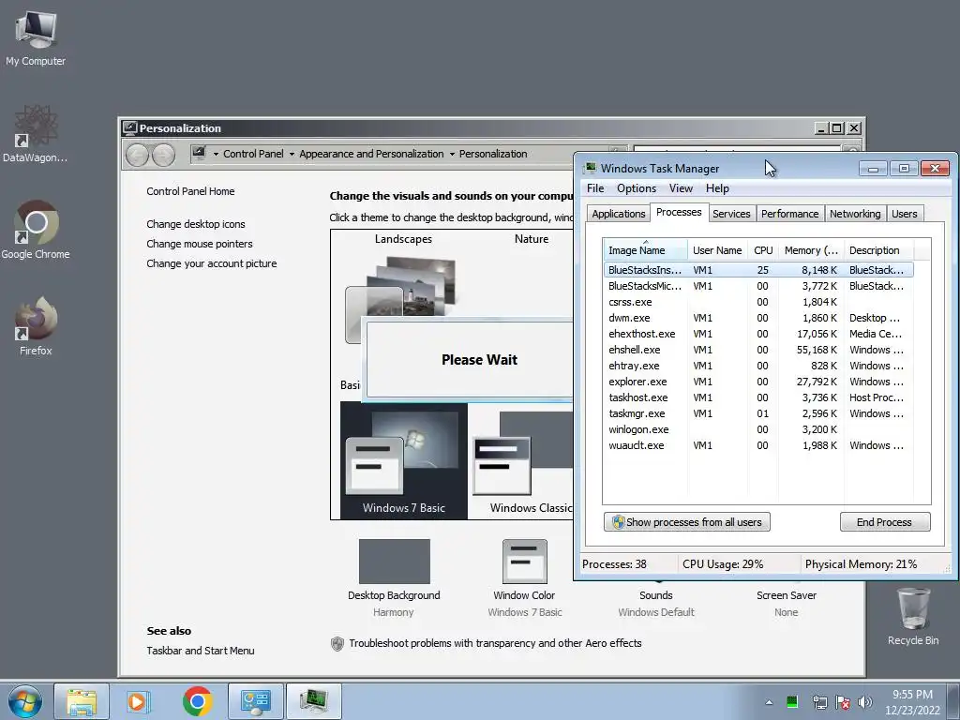The height and width of the screenshot is (720, 960).
Task: Open Taskbar and Start Menu link
Action: tap(201, 651)
